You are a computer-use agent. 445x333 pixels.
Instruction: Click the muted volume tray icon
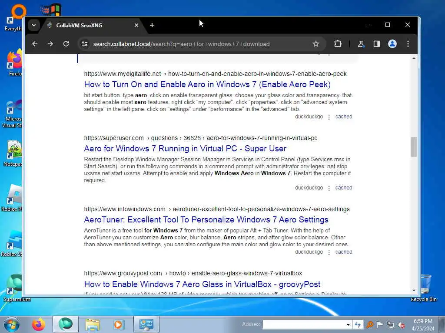pos(401,325)
